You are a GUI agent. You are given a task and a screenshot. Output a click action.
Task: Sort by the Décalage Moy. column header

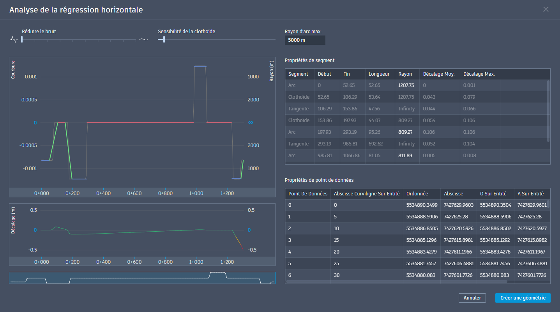coord(440,74)
